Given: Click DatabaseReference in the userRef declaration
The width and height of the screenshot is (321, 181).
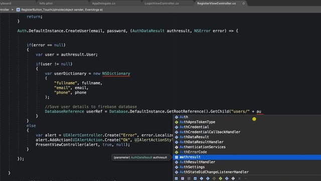Looking at the screenshot, I should [x=65, y=112].
